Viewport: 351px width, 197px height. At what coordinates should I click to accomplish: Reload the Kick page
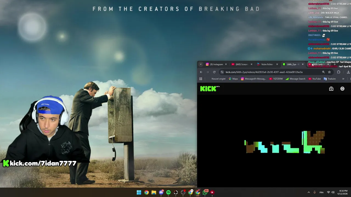click(x=214, y=72)
